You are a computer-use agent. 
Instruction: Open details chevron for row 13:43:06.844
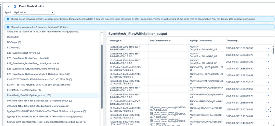(268, 109)
